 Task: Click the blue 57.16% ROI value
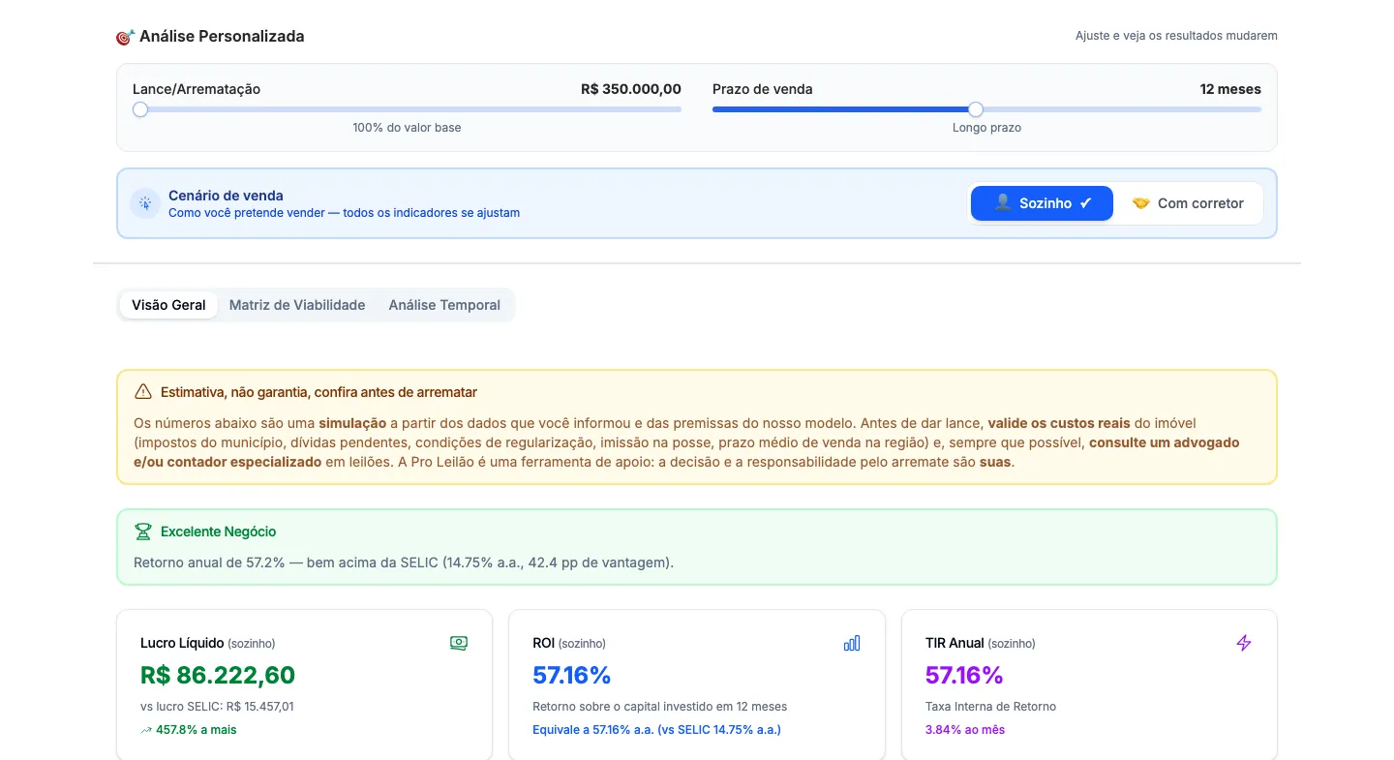[572, 675]
